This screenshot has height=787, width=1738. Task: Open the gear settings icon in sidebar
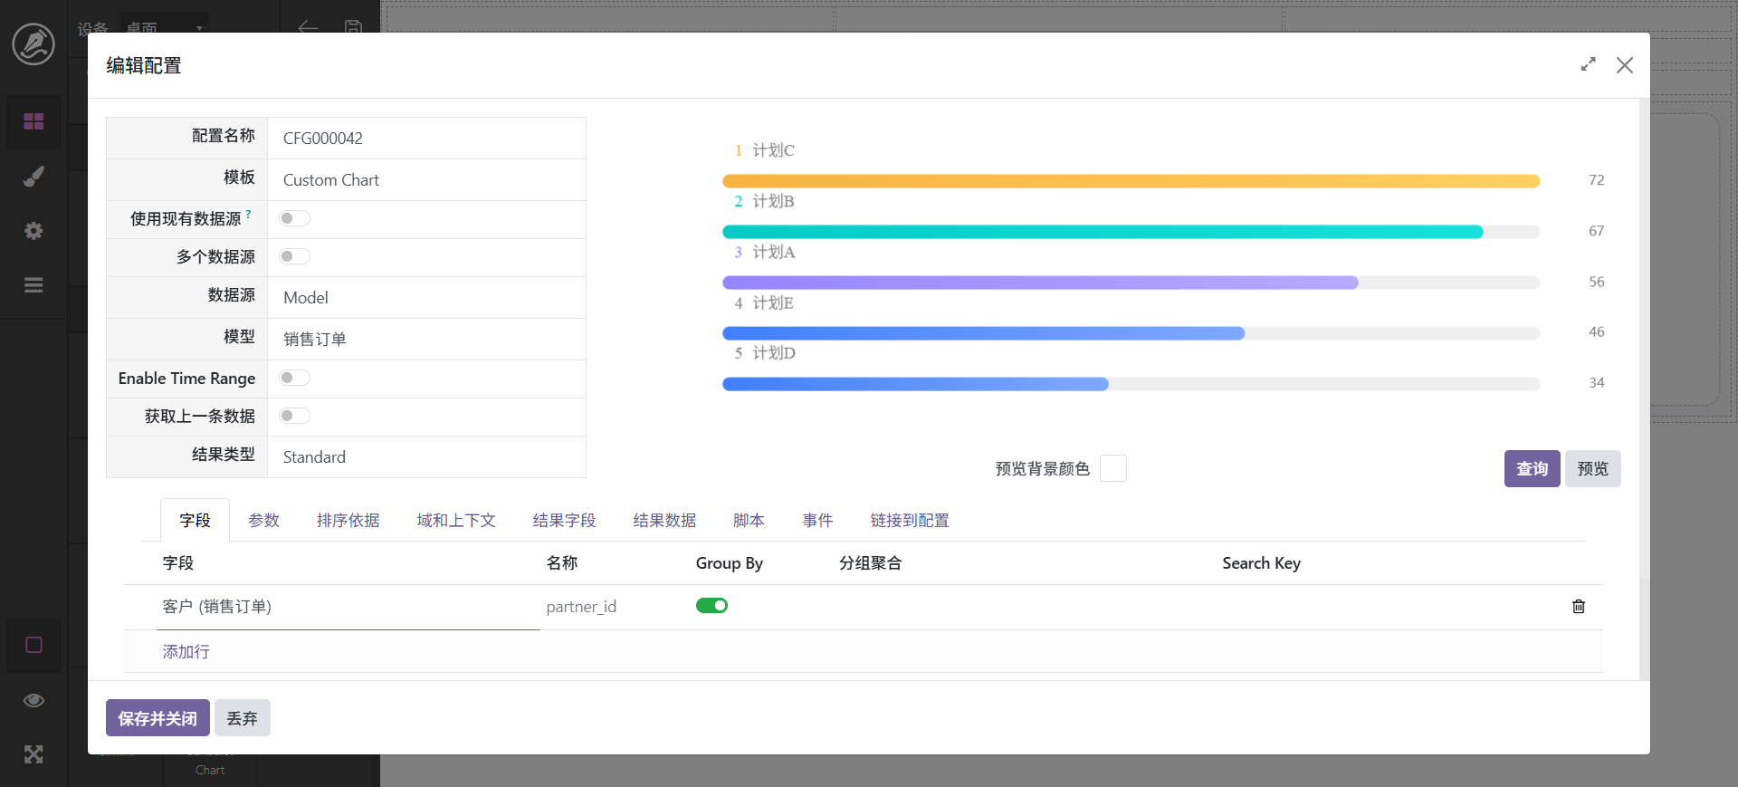33,231
